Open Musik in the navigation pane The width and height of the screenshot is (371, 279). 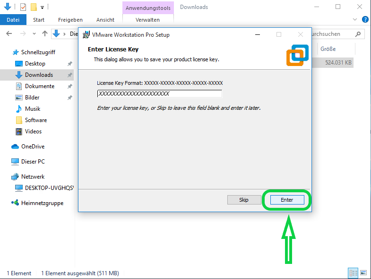(28, 109)
